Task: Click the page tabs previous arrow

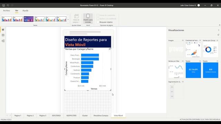Action: click(x=7, y=115)
